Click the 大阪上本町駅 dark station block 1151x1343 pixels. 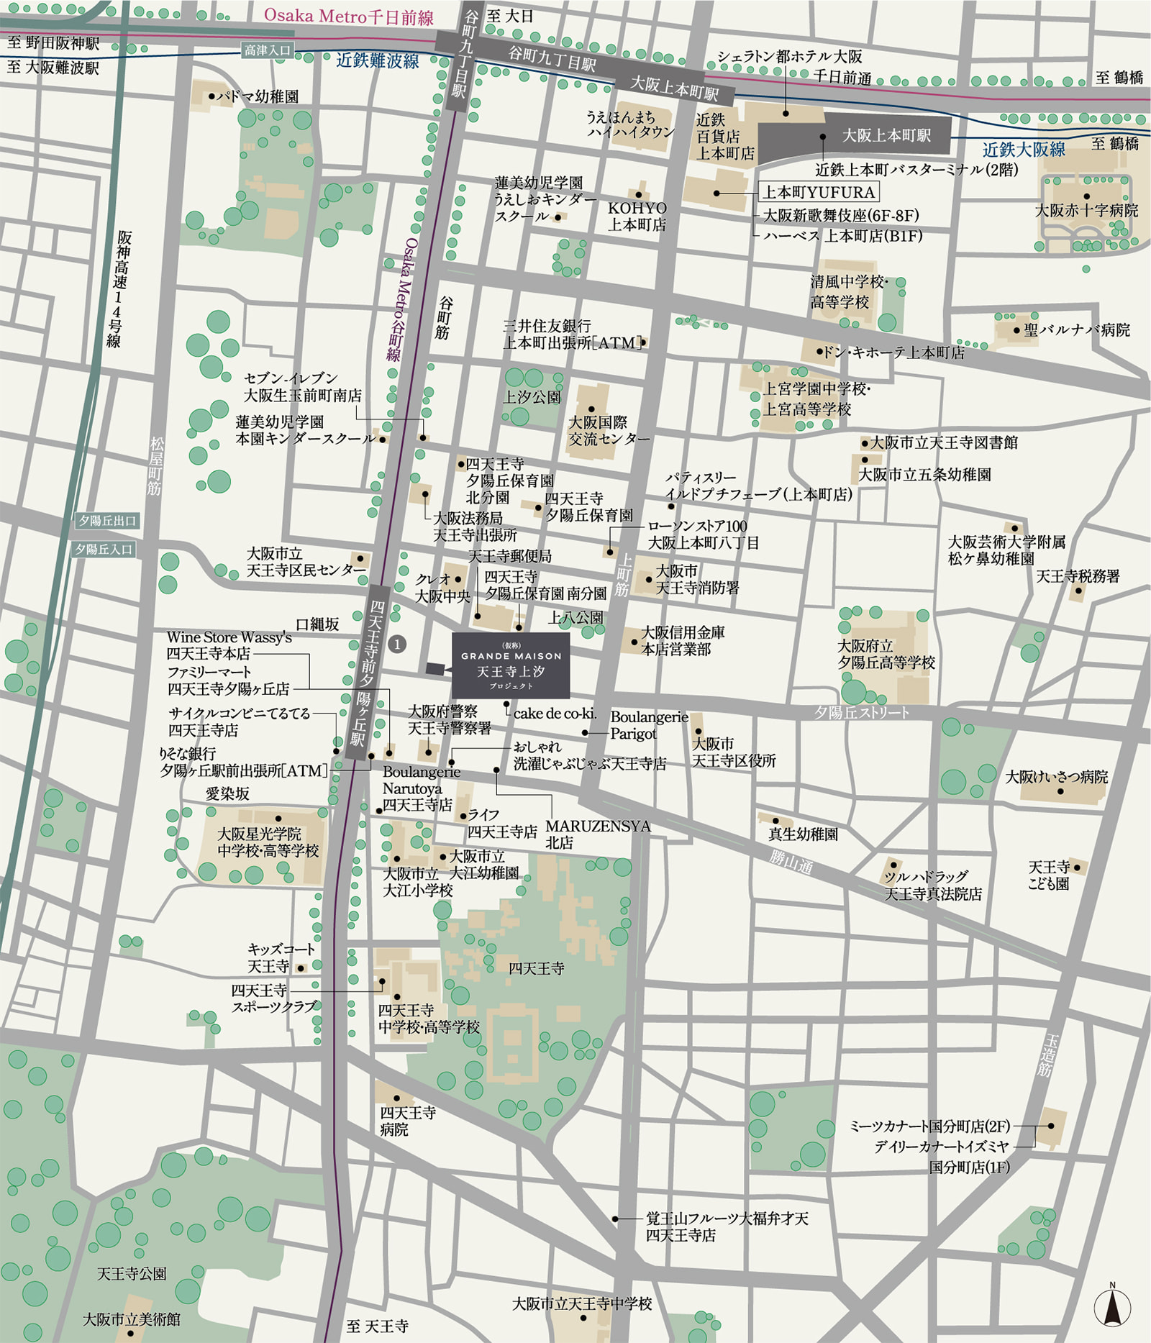click(855, 135)
